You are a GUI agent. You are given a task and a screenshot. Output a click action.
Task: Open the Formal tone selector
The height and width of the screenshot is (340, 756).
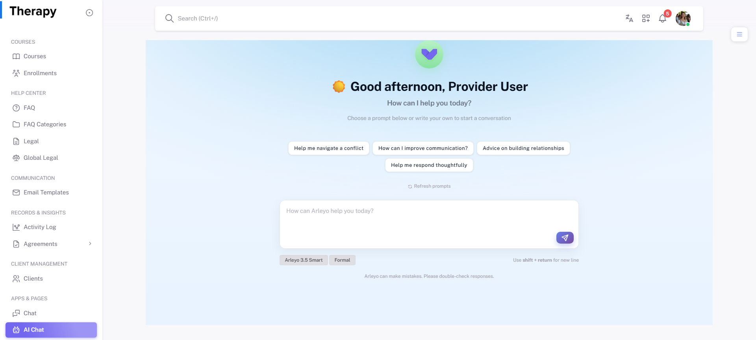pos(342,260)
